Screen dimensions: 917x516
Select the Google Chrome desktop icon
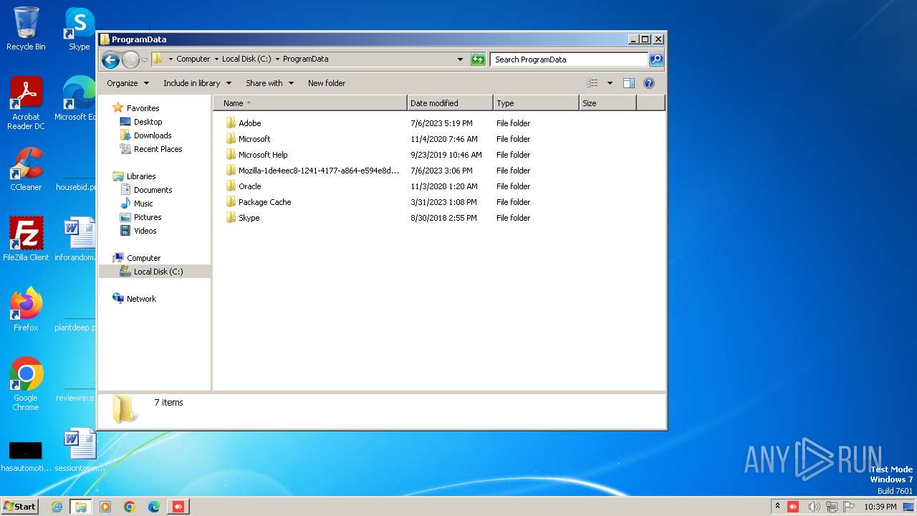point(26,383)
